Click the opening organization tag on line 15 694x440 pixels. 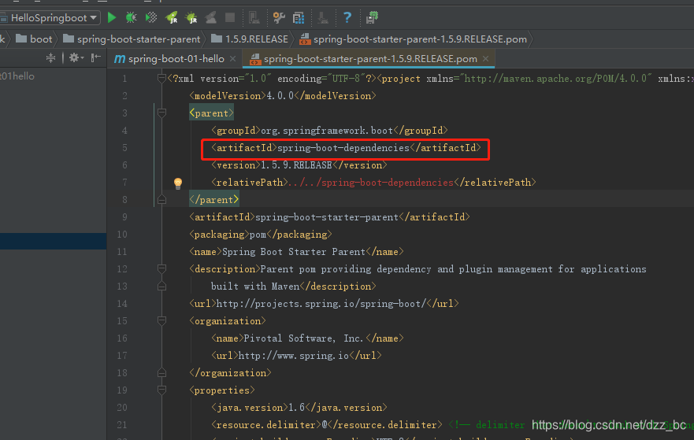pos(228,321)
